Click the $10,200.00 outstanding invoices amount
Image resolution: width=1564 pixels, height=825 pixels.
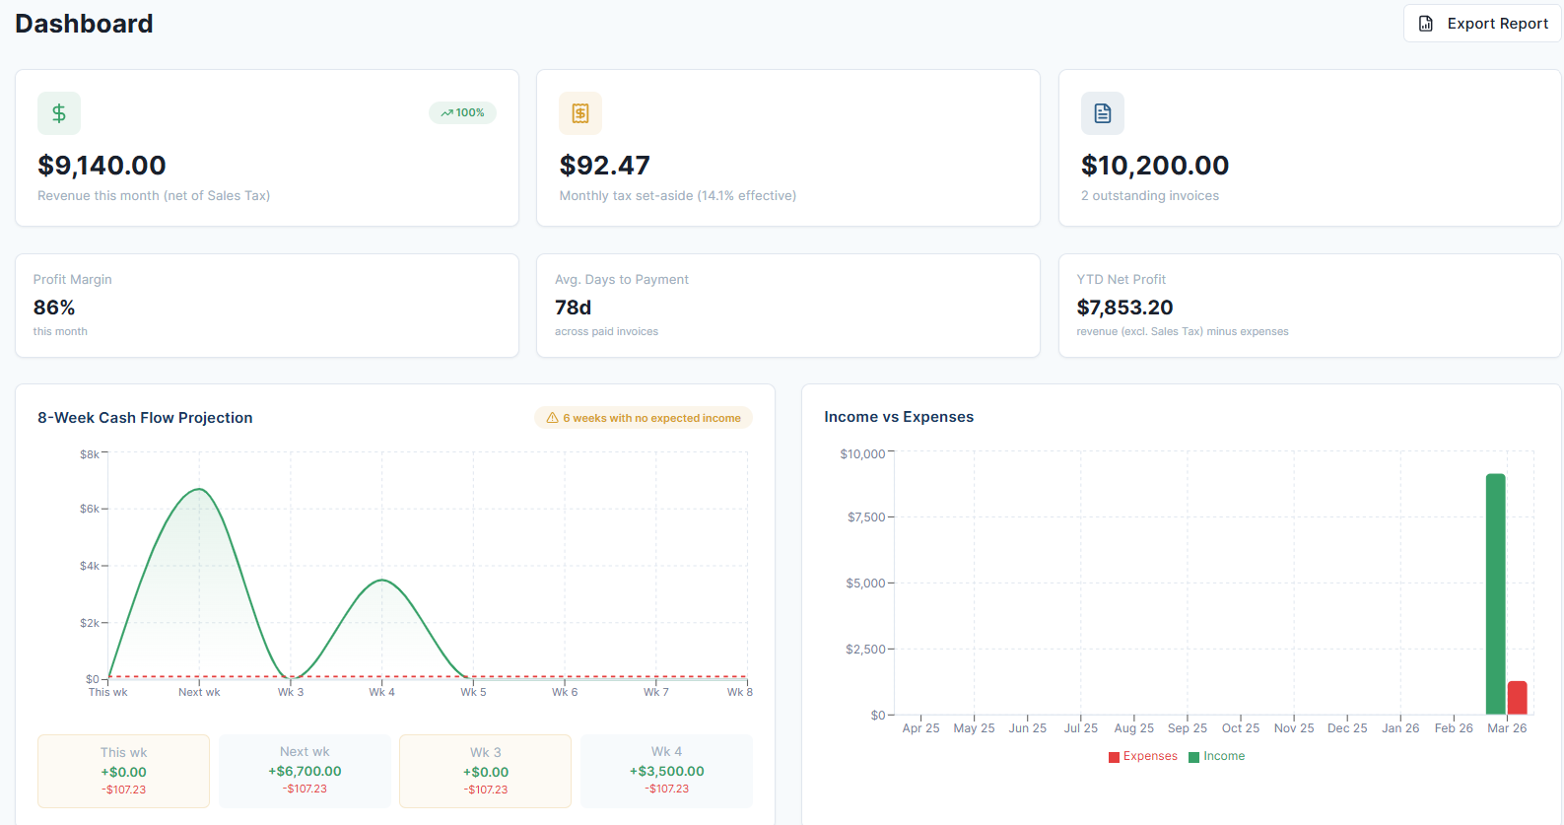click(1155, 166)
